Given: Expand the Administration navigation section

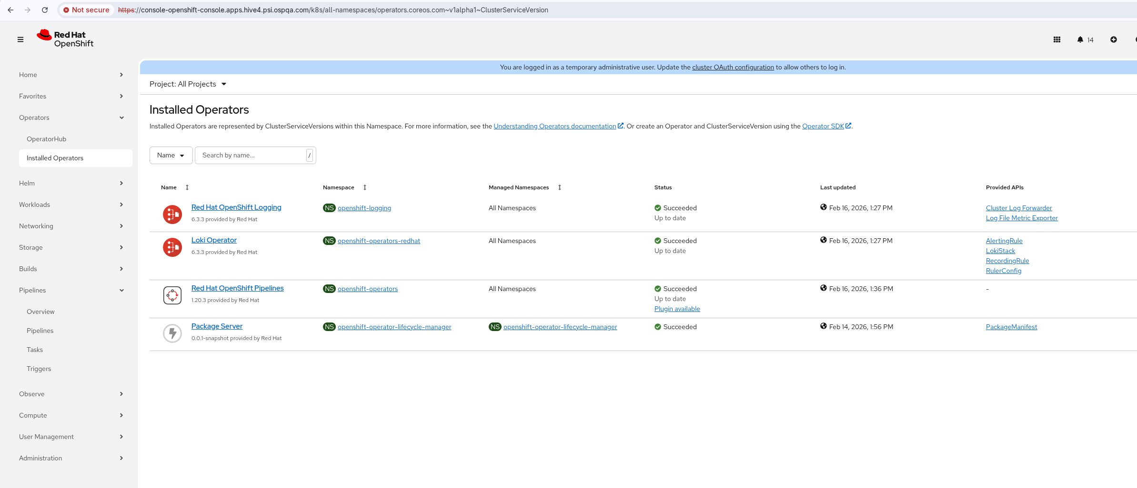Looking at the screenshot, I should coord(71,458).
